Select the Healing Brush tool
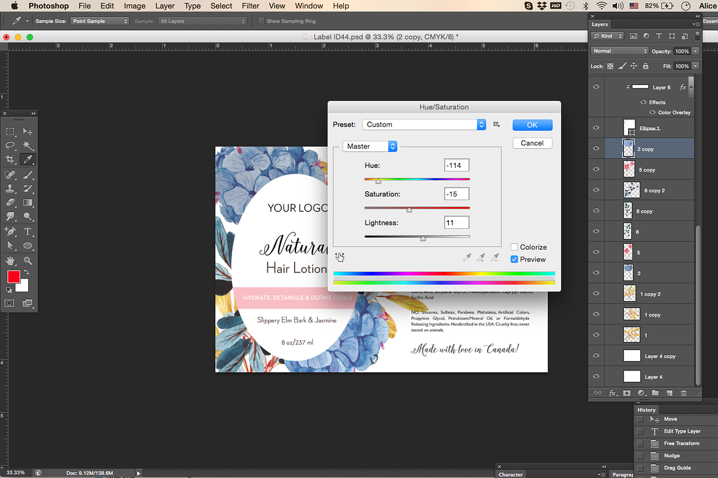Viewport: 718px width, 478px height. tap(10, 174)
